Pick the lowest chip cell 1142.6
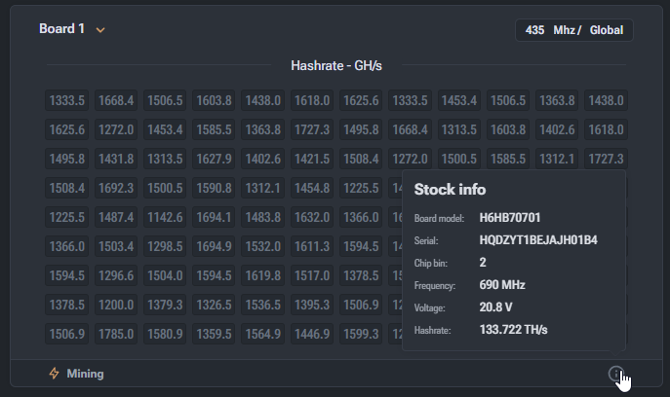The width and height of the screenshot is (670, 397). [x=165, y=217]
